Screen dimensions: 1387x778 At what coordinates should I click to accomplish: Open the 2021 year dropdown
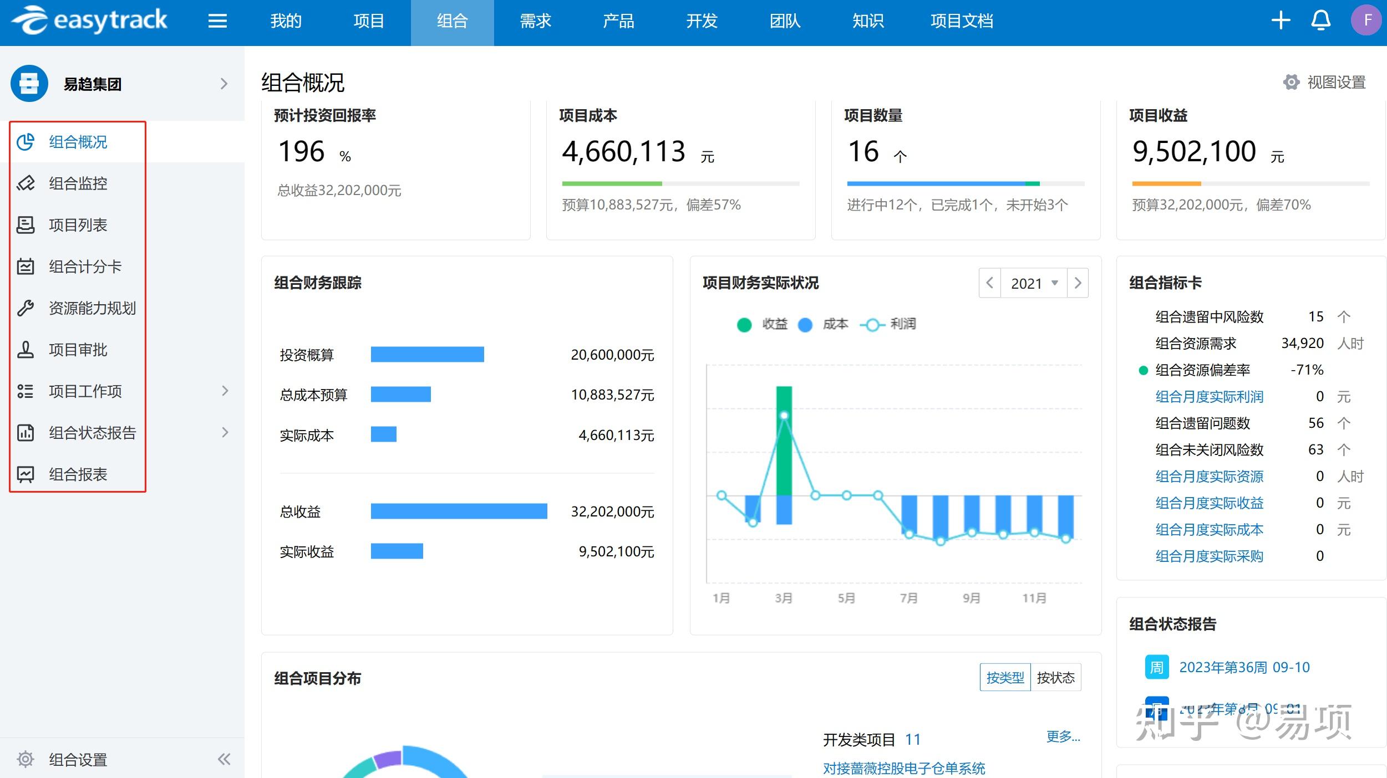pyautogui.click(x=1034, y=283)
